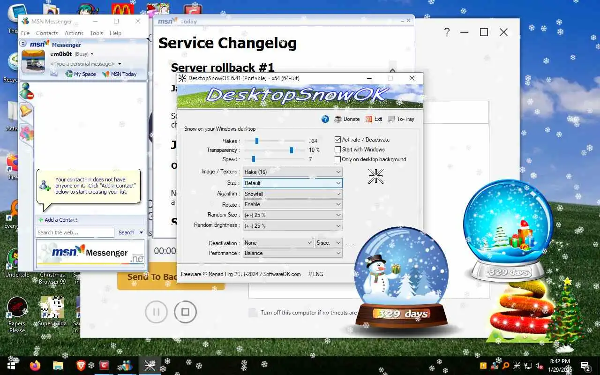Click Add a Contact link

click(x=58, y=220)
